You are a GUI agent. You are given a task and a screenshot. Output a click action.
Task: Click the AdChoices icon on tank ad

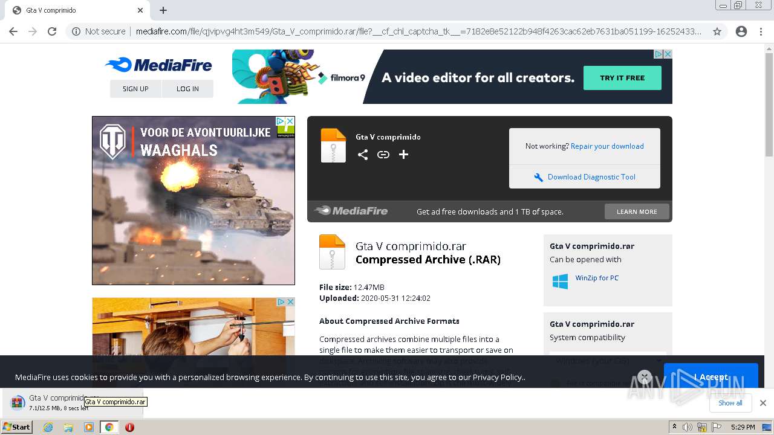(x=281, y=121)
